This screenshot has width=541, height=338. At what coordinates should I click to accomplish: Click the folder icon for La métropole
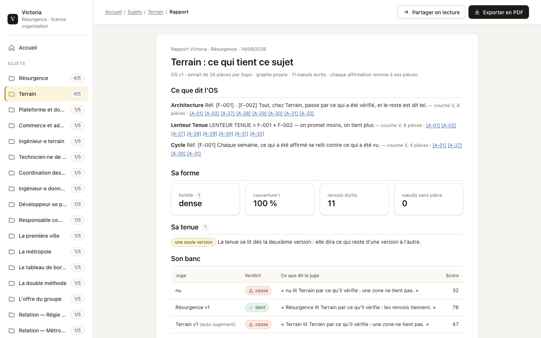12,252
